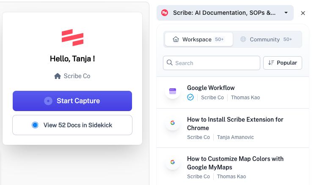Switch to the Workspace tab
This screenshot has width=314, height=185.
coord(198,39)
